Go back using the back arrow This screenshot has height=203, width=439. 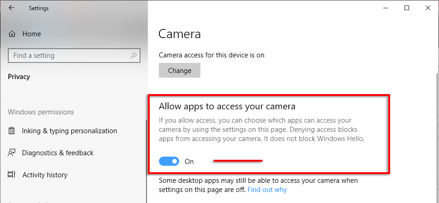tap(12, 8)
